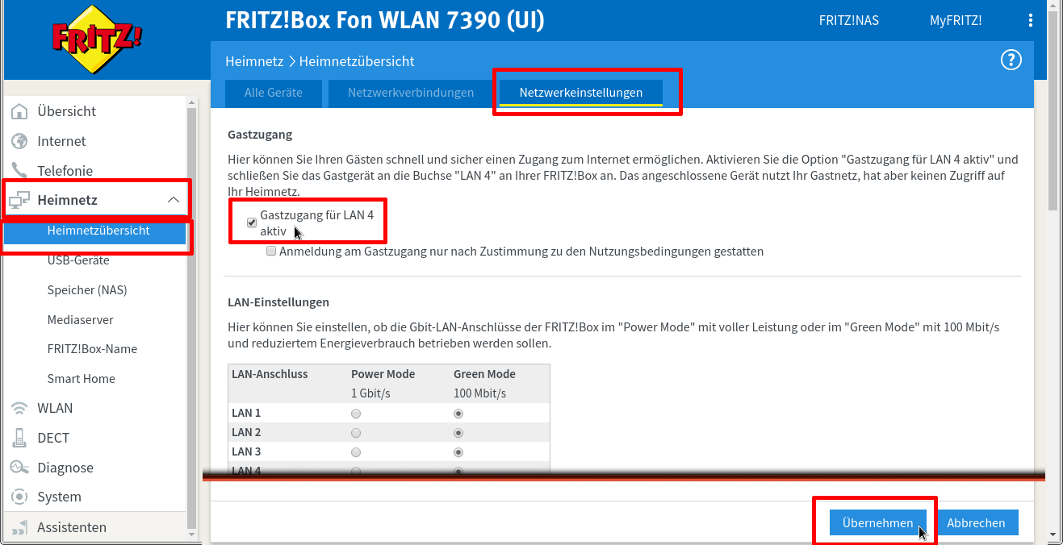This screenshot has height=545, width=1063.
Task: Open FRITZ!Box-Name submenu item
Action: (92, 349)
